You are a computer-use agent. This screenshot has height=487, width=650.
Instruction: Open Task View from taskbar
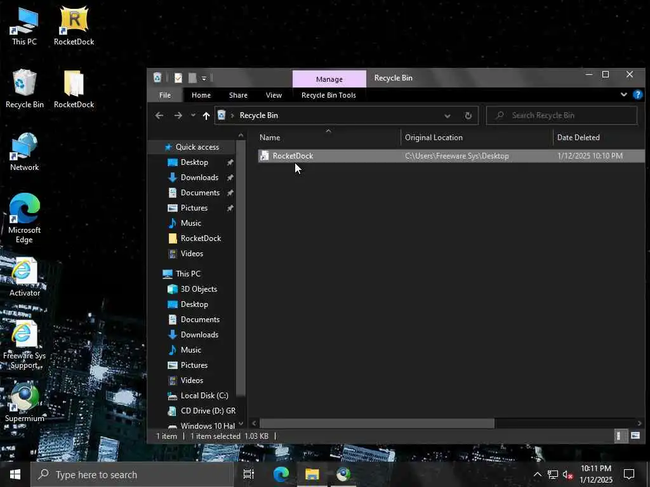coord(249,474)
